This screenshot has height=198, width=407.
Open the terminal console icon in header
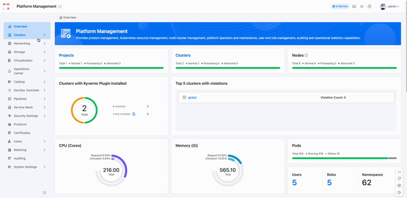click(354, 7)
